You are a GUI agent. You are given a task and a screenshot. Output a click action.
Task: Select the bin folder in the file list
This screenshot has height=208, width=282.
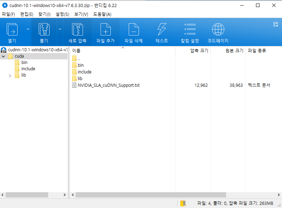(x=78, y=65)
